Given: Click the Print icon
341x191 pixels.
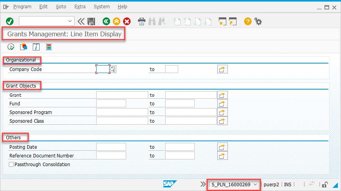Looking at the screenshot, I should coord(142,21).
